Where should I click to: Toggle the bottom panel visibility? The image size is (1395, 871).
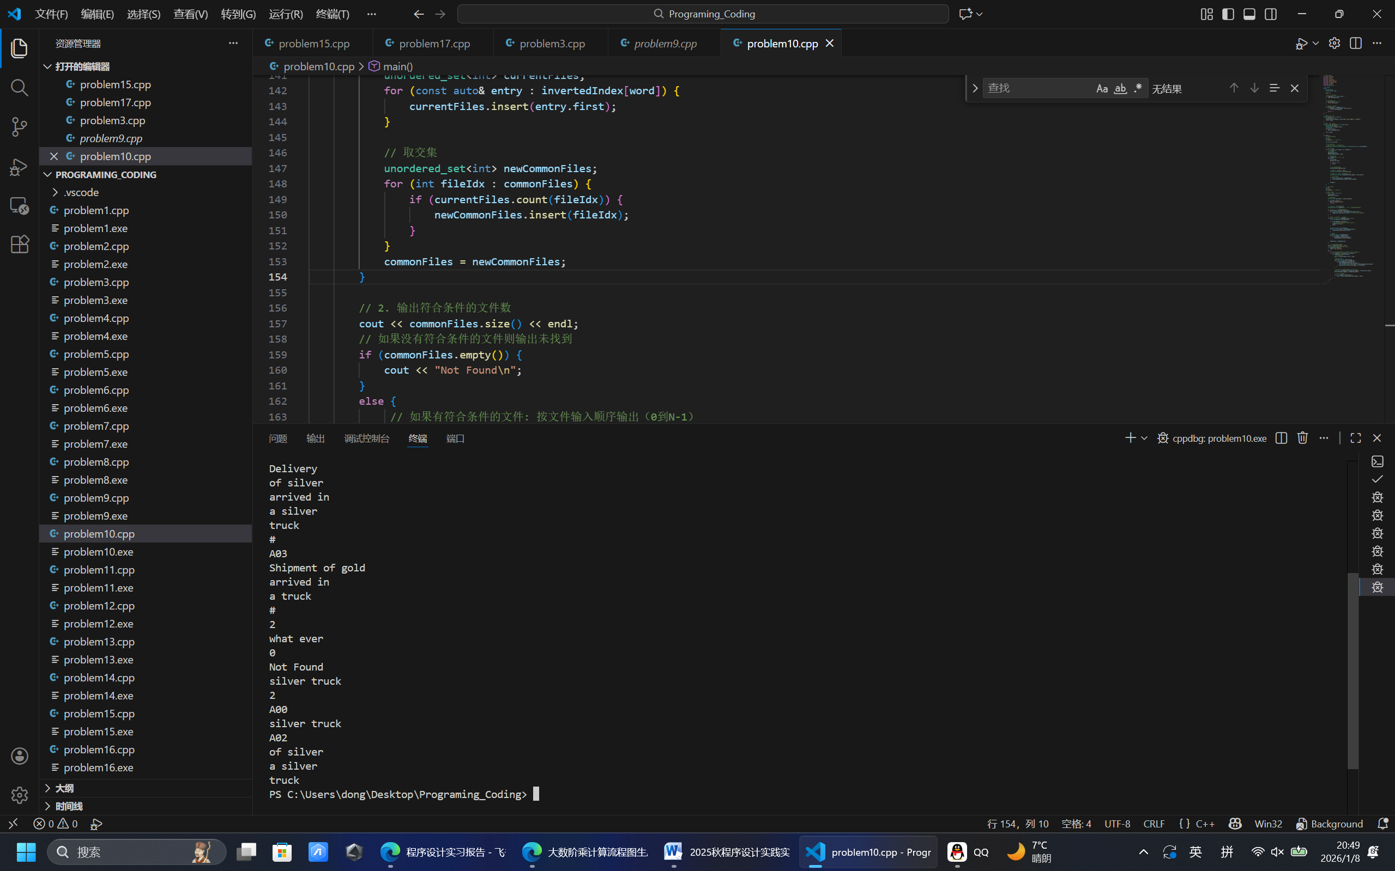[x=1249, y=14]
